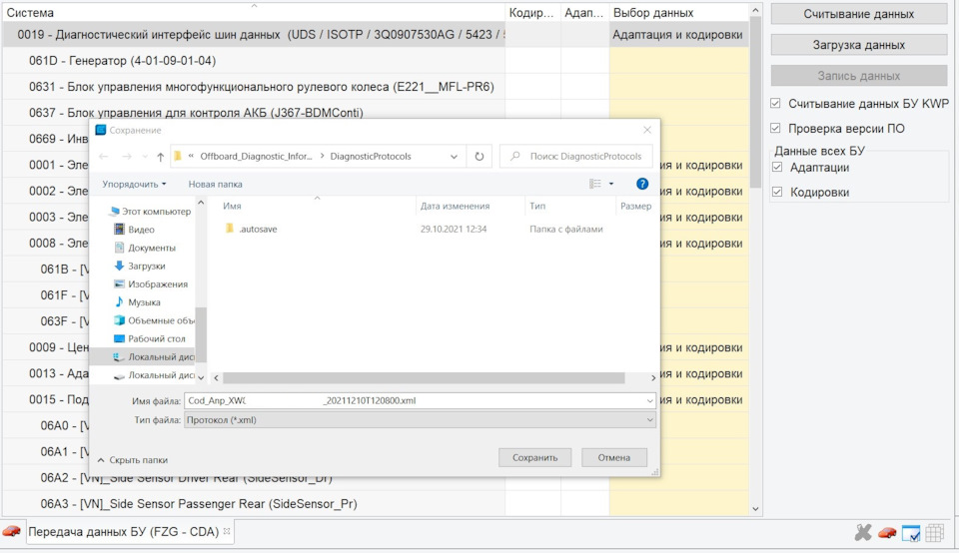Open the view options dropdown arrow
The height and width of the screenshot is (553, 959).
click(611, 184)
